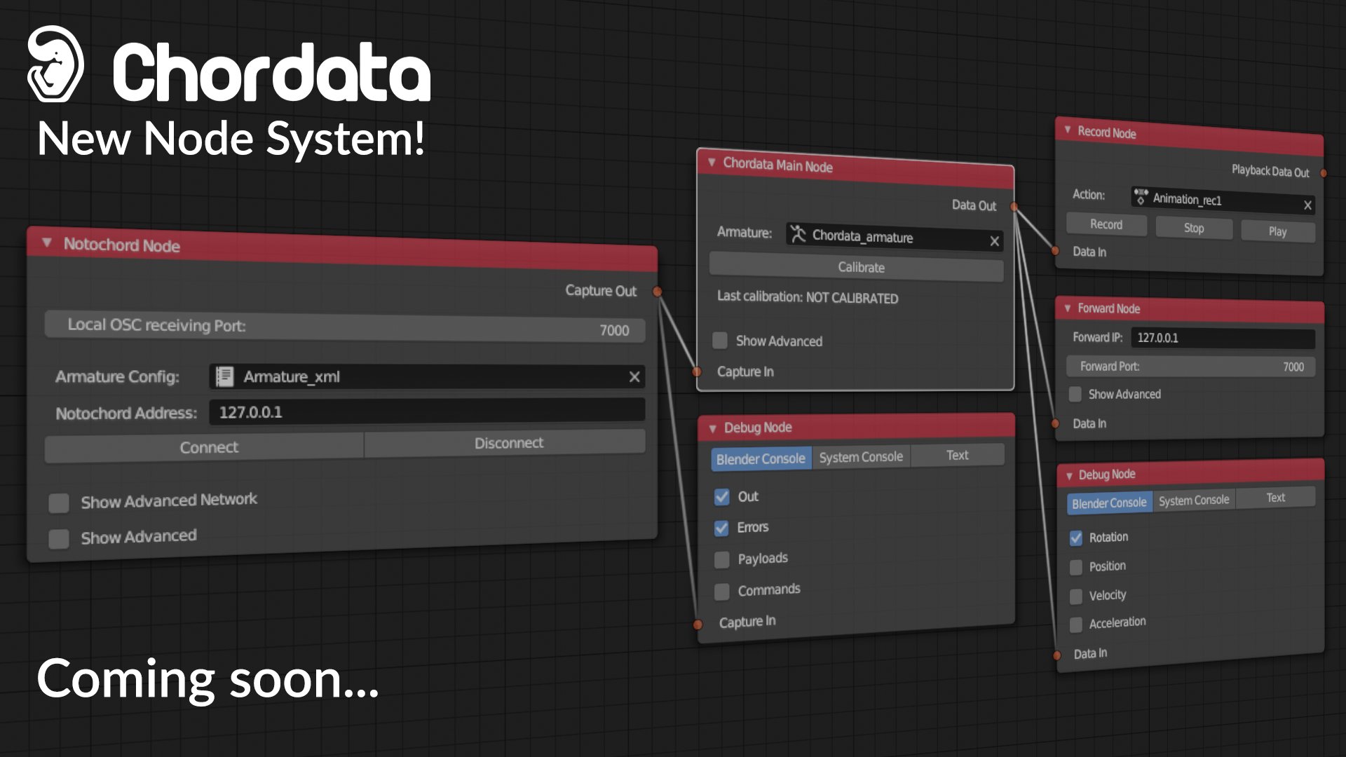This screenshot has height=757, width=1346.
Task: Select System Console tab in Data Debug Node
Action: [1194, 500]
